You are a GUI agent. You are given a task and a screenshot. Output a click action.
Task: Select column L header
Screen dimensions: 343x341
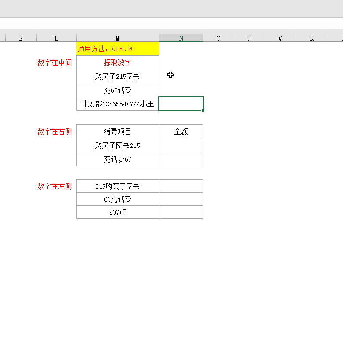56,38
